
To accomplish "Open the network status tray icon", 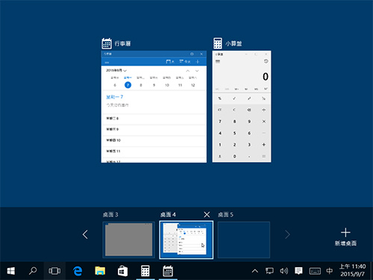I will (269, 271).
